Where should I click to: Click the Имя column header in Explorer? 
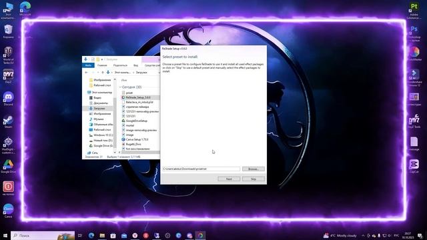[124, 80]
